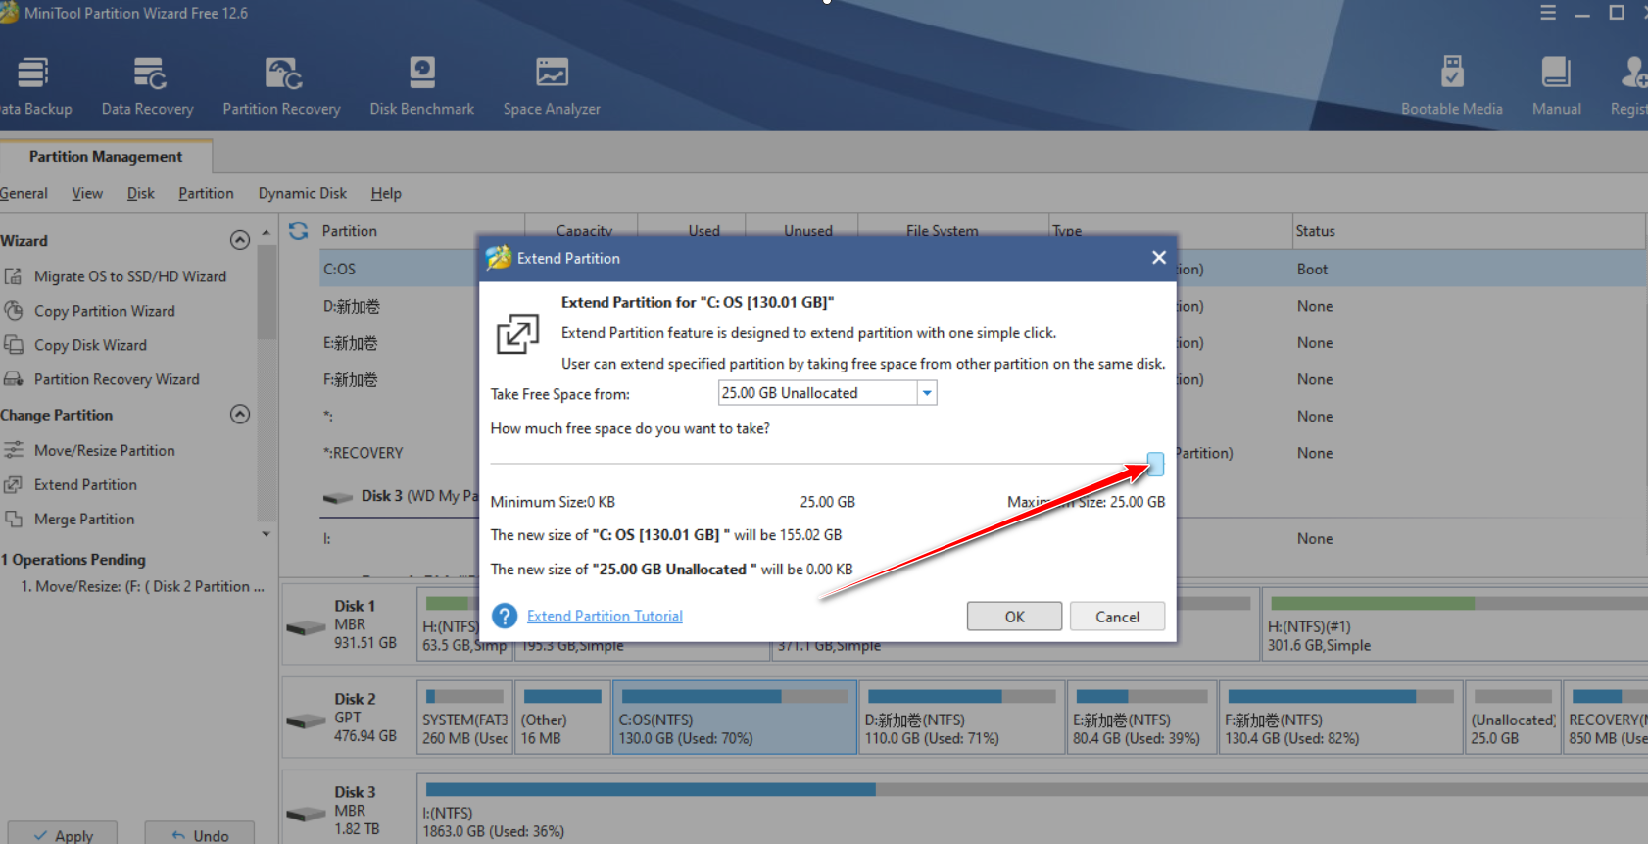Open the General menu
1648x844 pixels.
pyautogui.click(x=24, y=193)
